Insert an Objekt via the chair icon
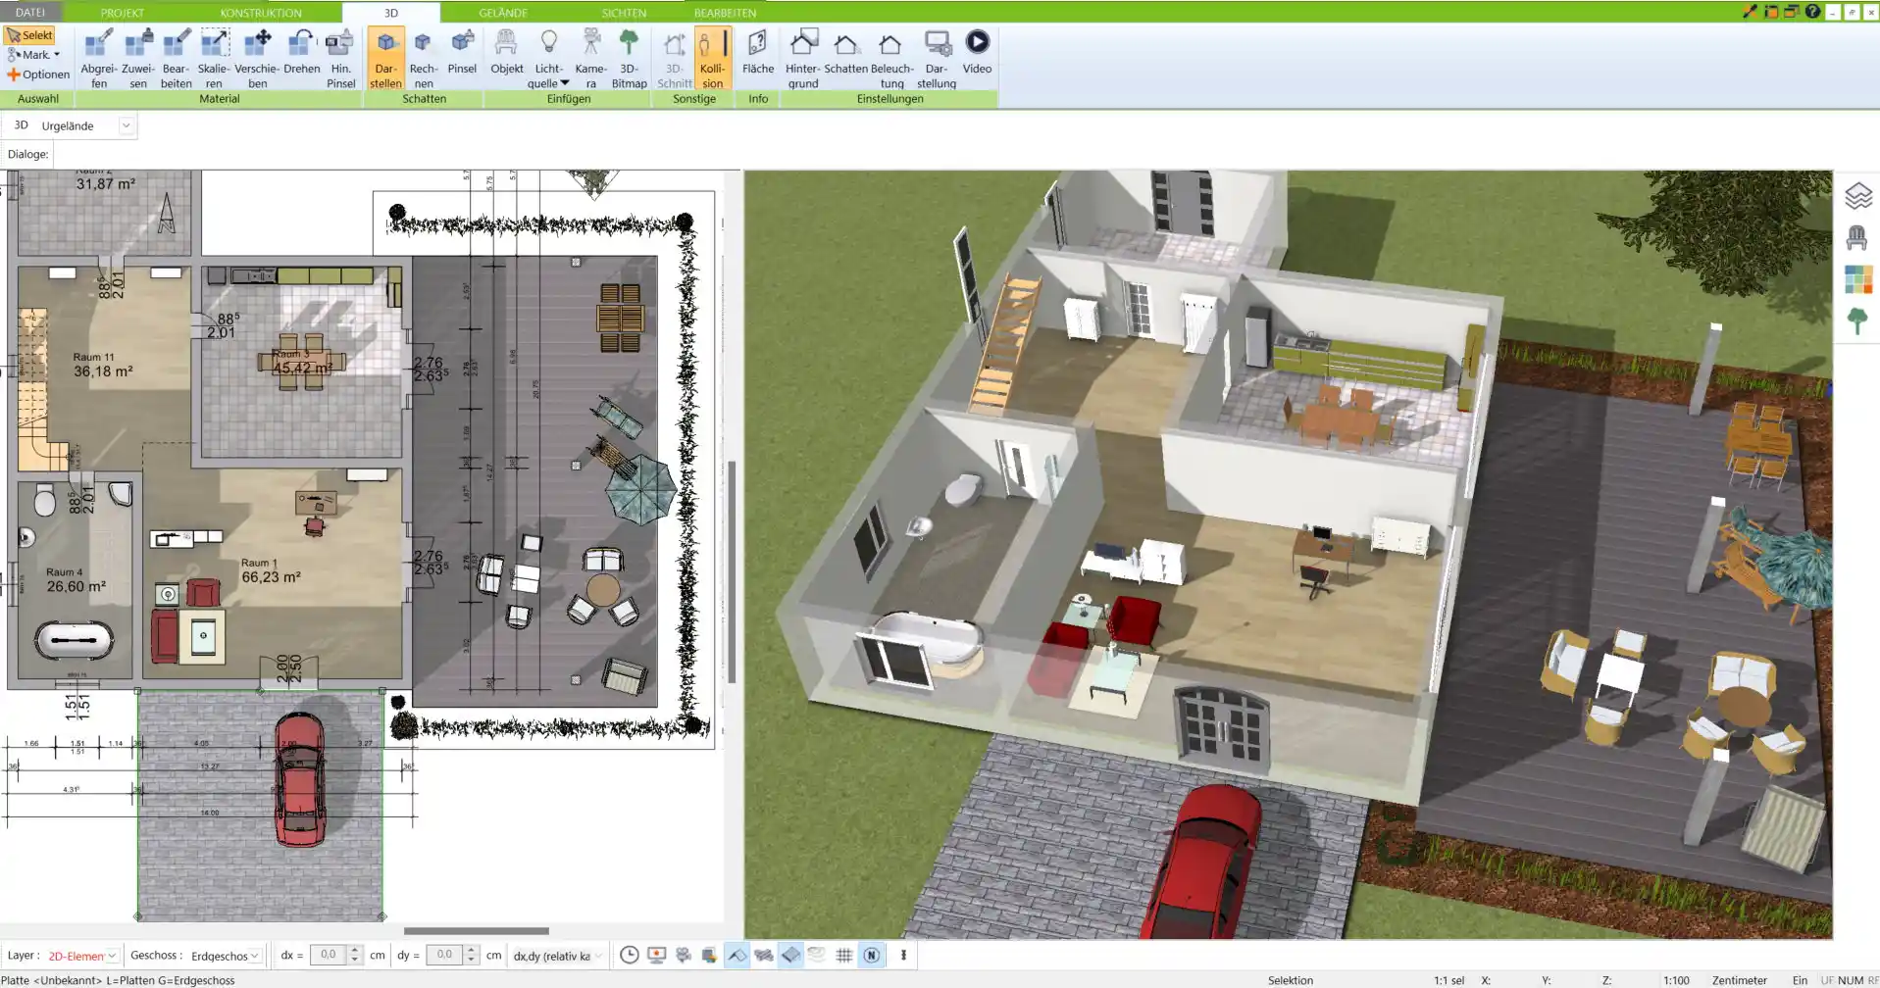 pyautogui.click(x=506, y=52)
